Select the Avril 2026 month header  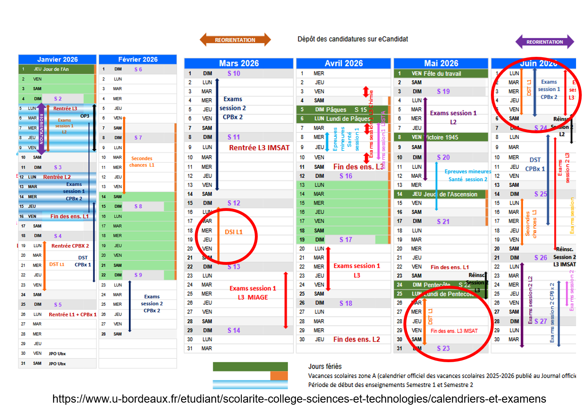point(344,63)
